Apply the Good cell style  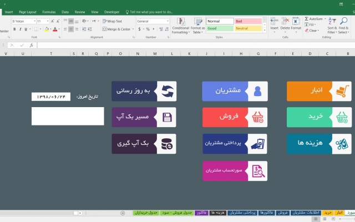click(220, 28)
